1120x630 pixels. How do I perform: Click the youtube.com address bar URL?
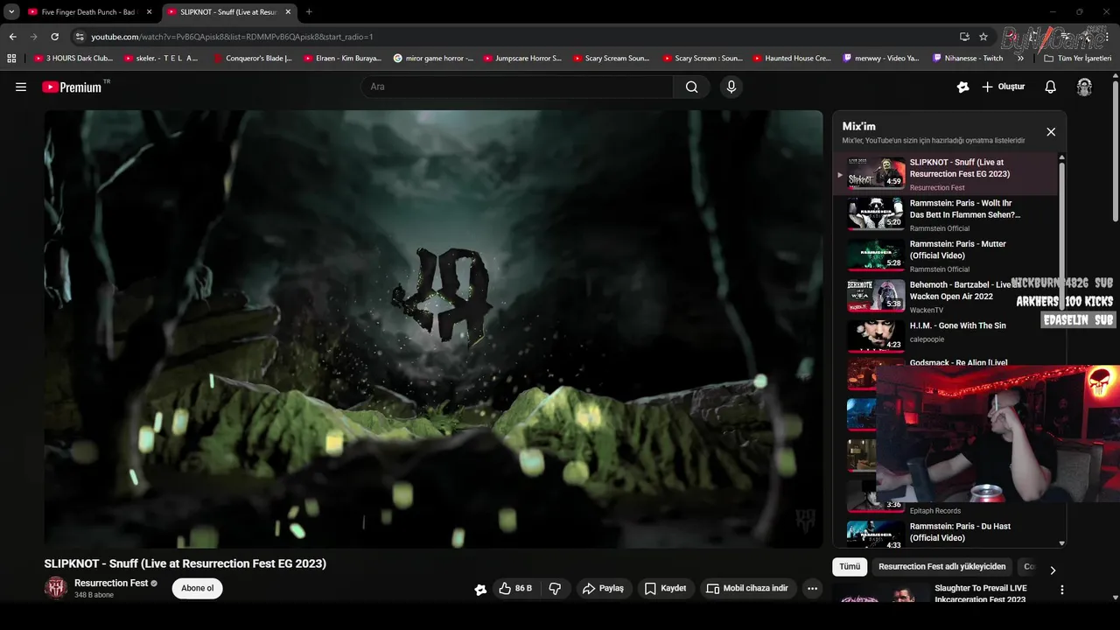(x=232, y=37)
